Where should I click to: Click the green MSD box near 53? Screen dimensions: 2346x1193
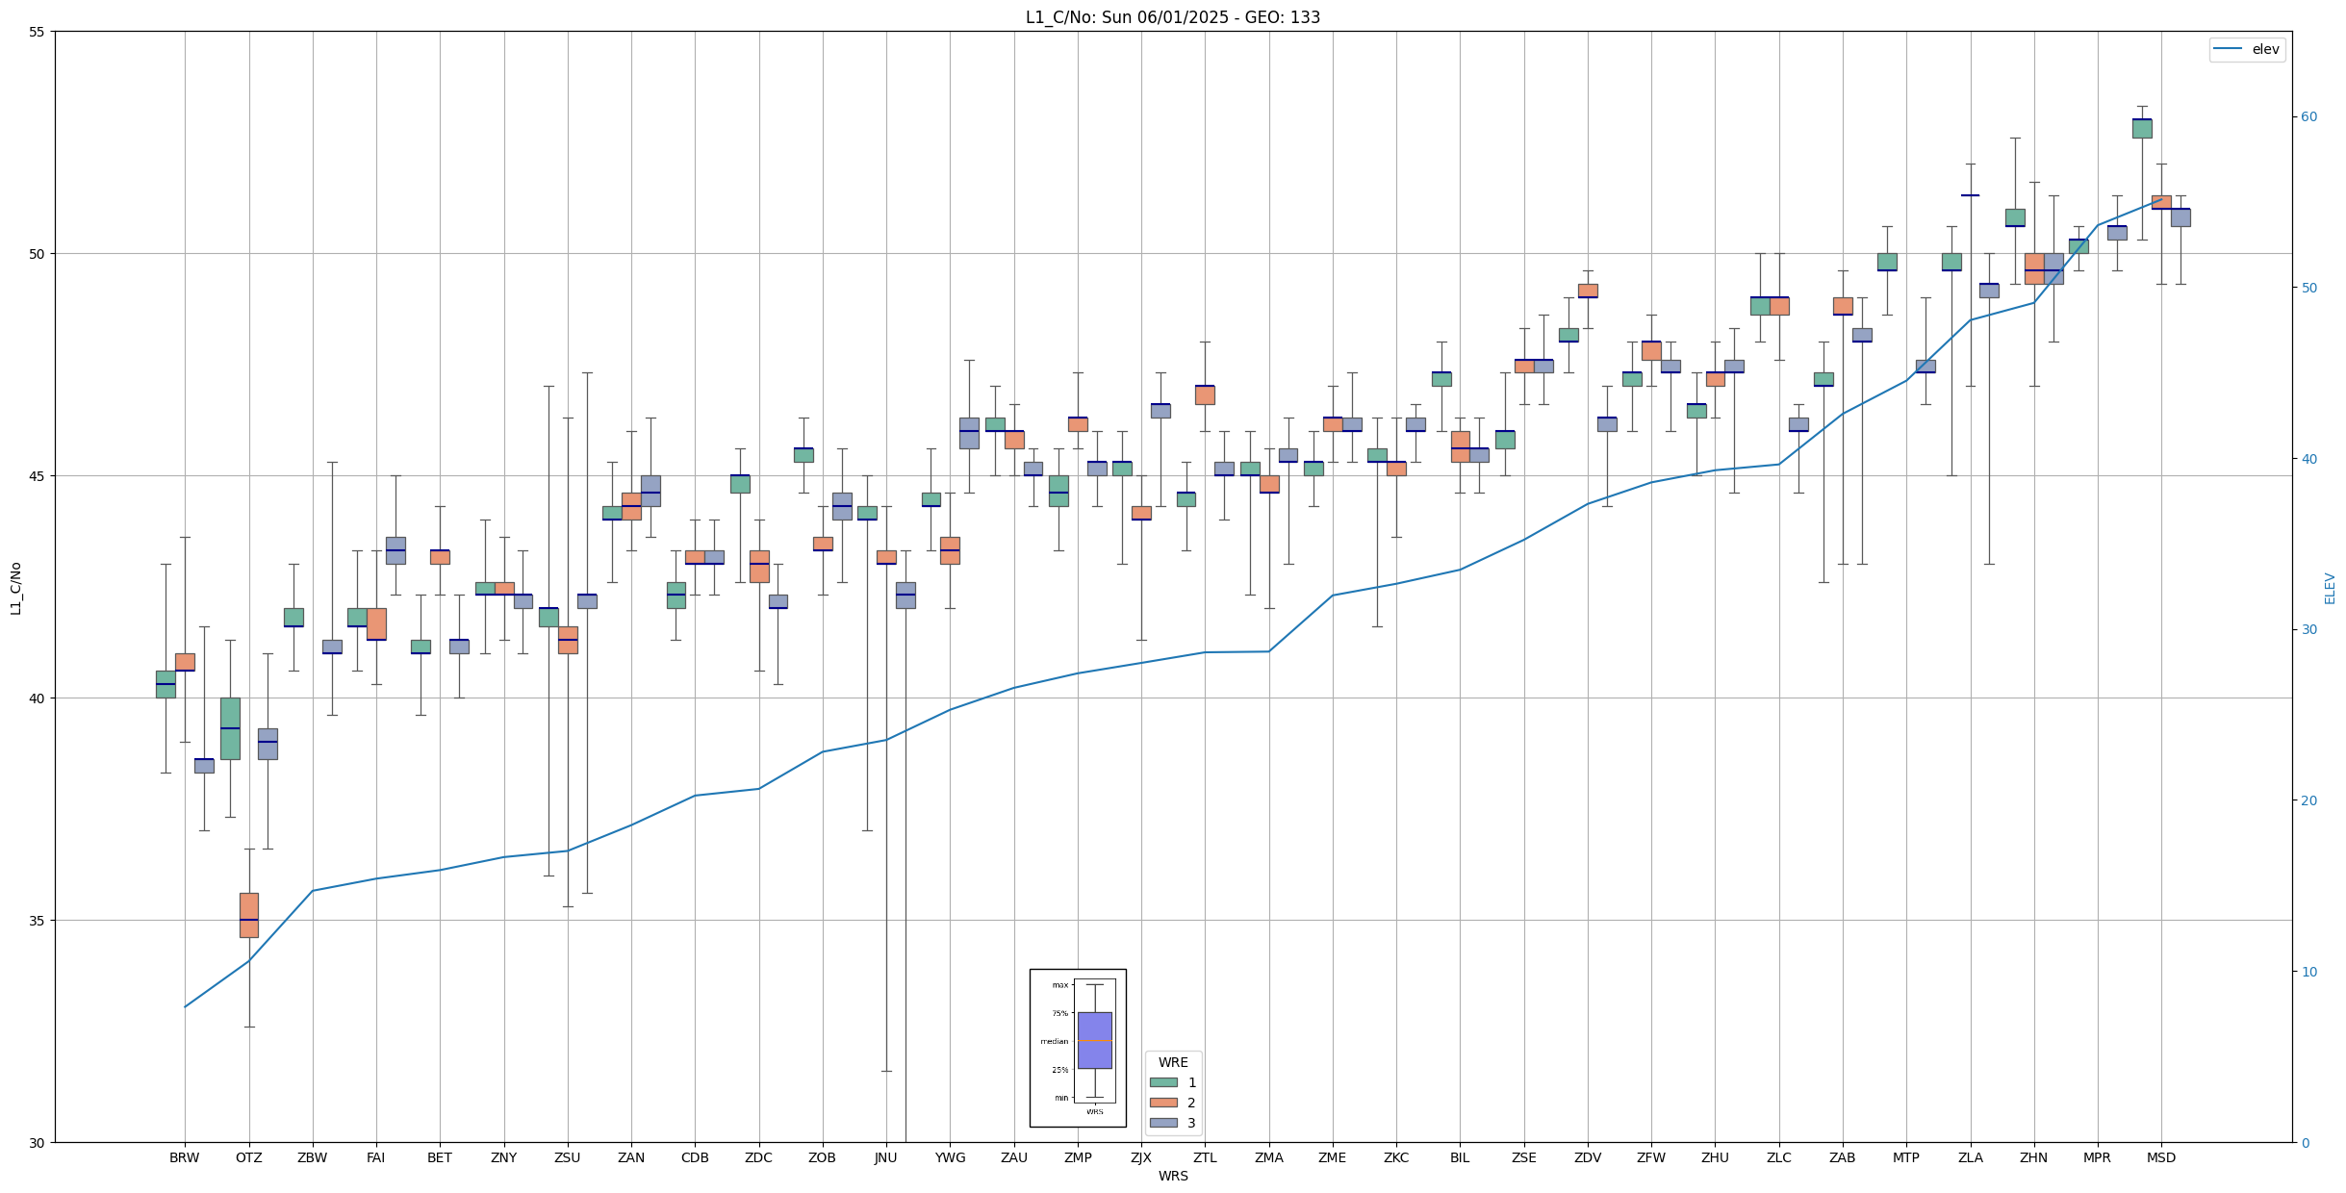pos(2142,129)
